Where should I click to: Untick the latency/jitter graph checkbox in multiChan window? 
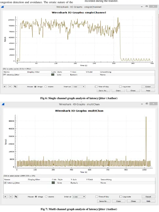coord(5,183)
